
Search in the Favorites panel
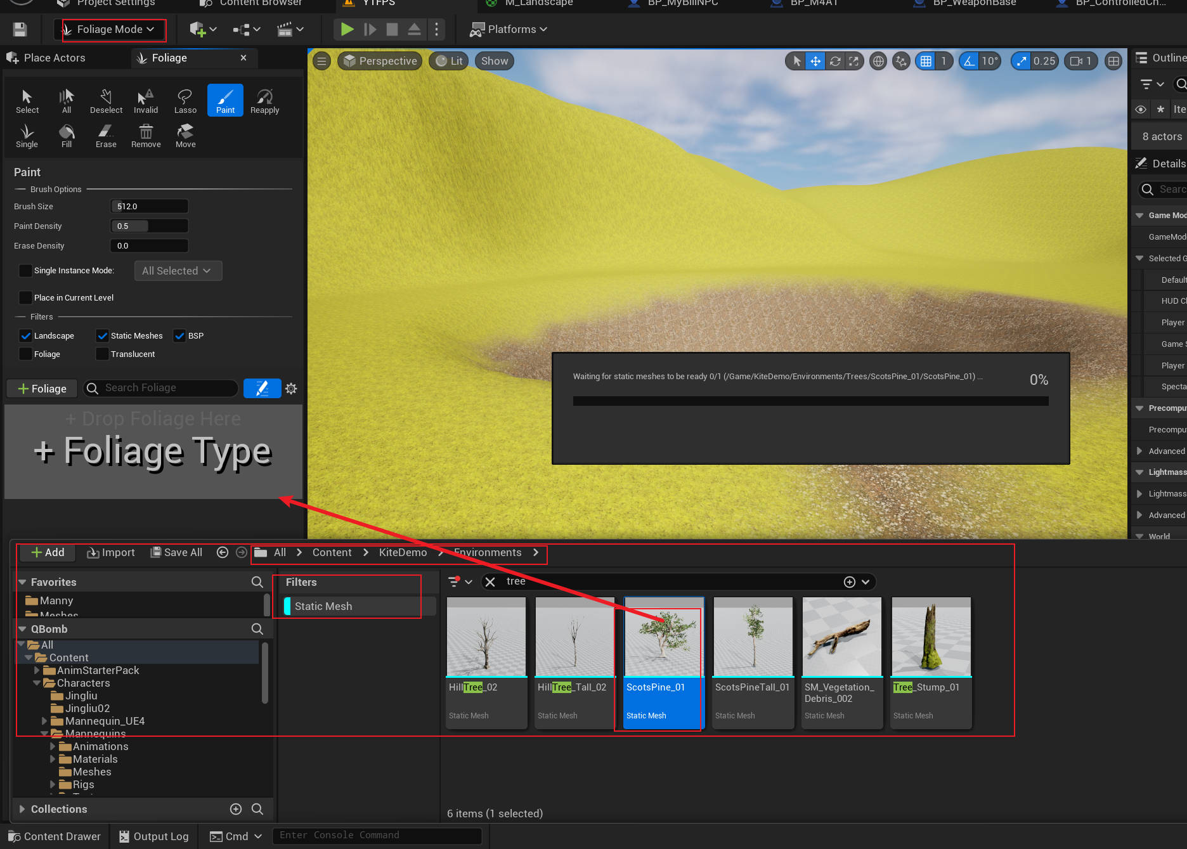pyautogui.click(x=257, y=582)
